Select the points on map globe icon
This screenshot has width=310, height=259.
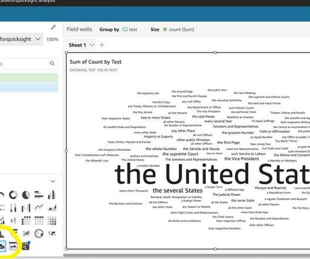click(x=39, y=233)
